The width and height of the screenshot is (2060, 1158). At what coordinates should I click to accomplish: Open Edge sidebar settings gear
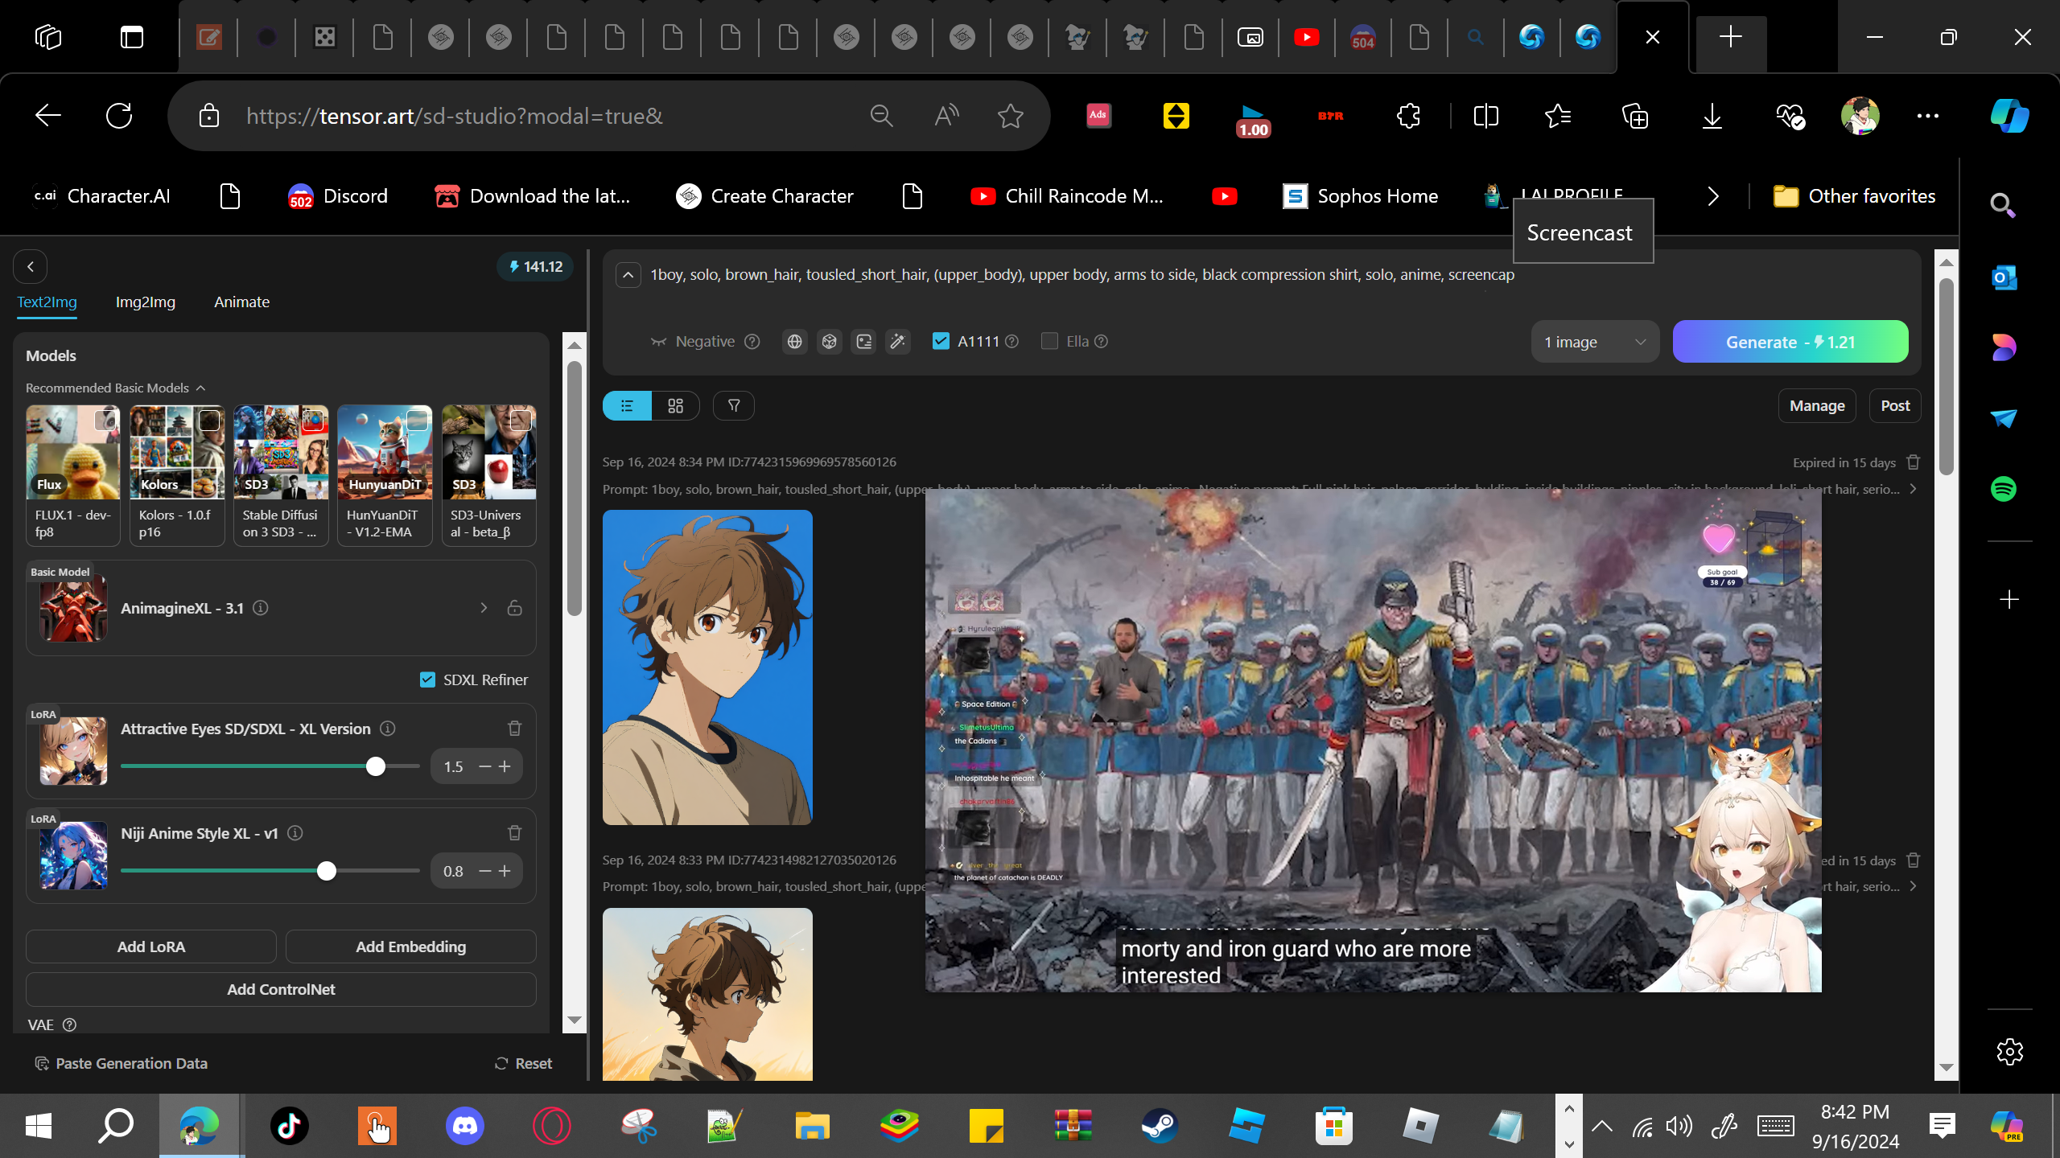point(2009,1052)
